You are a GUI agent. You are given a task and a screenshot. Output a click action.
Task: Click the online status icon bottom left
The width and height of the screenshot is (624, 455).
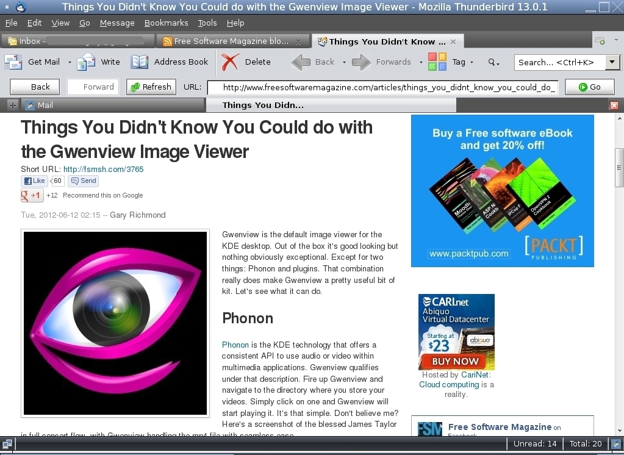[x=7, y=444]
